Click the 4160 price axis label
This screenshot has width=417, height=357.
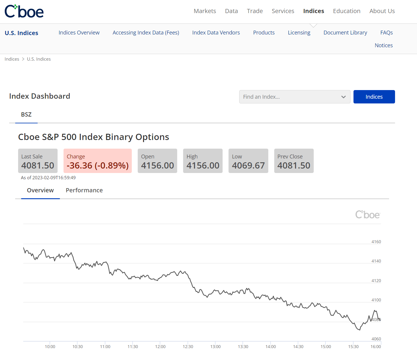[376, 242]
